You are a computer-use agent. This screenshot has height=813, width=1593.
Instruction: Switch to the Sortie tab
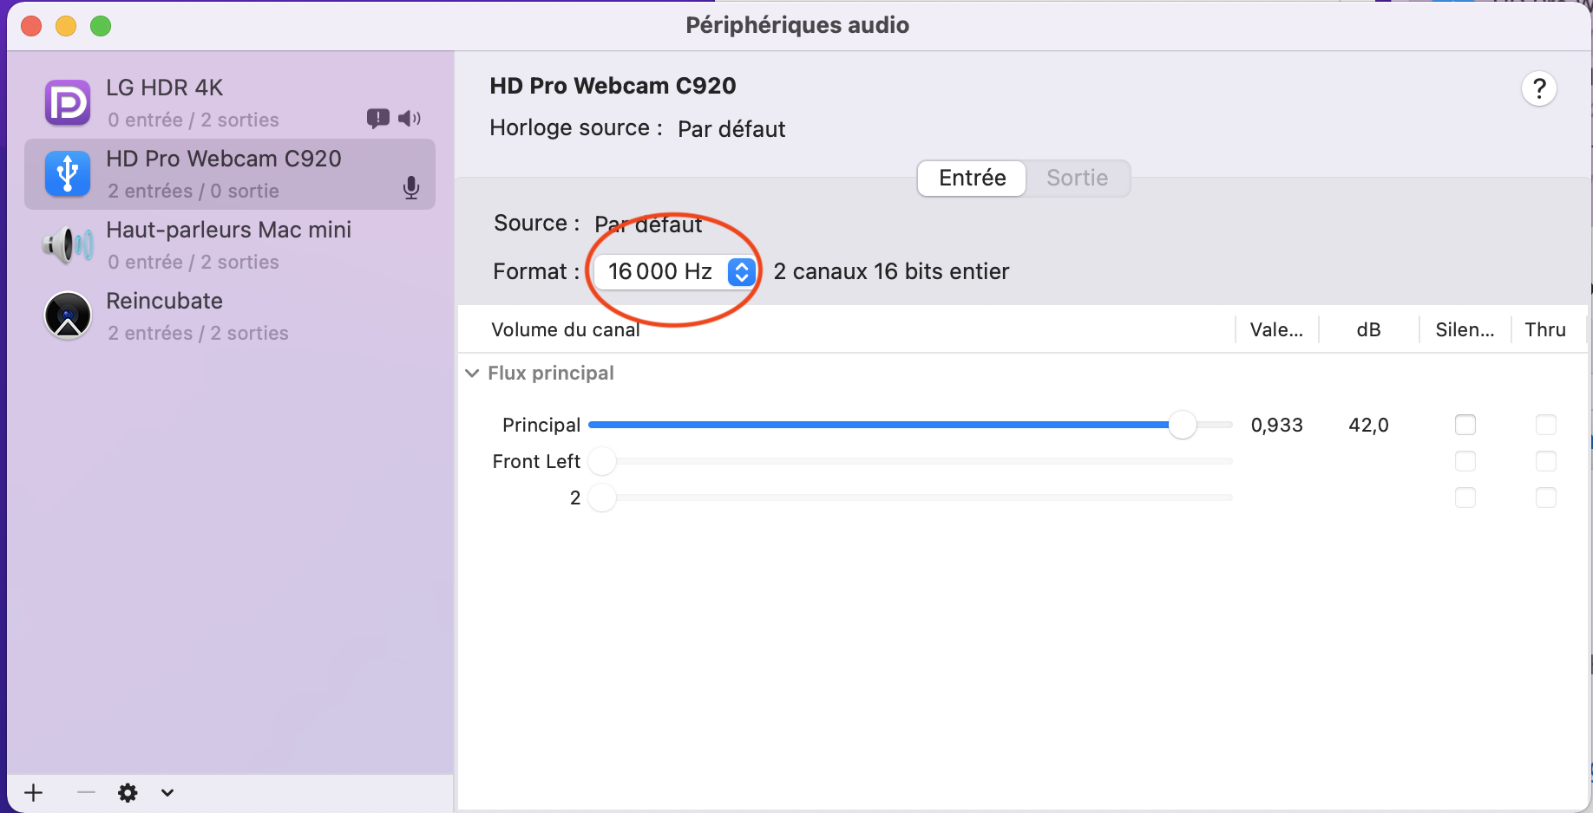(1078, 179)
